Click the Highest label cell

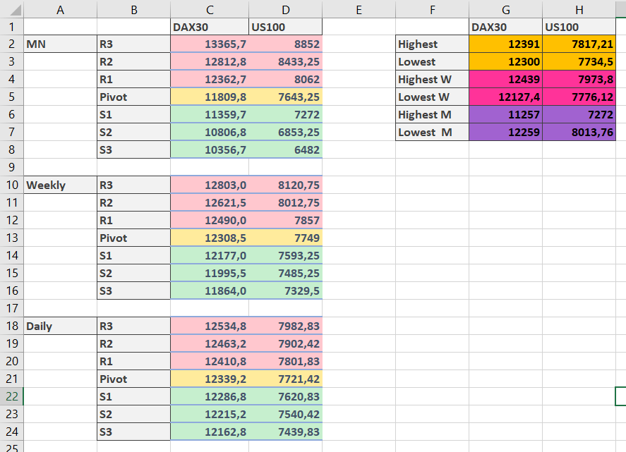click(433, 44)
